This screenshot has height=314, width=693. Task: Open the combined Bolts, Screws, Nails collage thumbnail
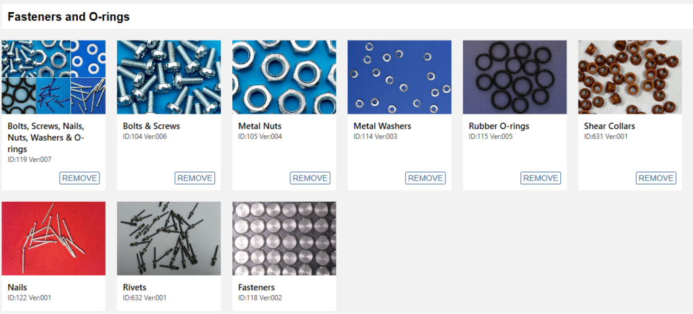[53, 77]
